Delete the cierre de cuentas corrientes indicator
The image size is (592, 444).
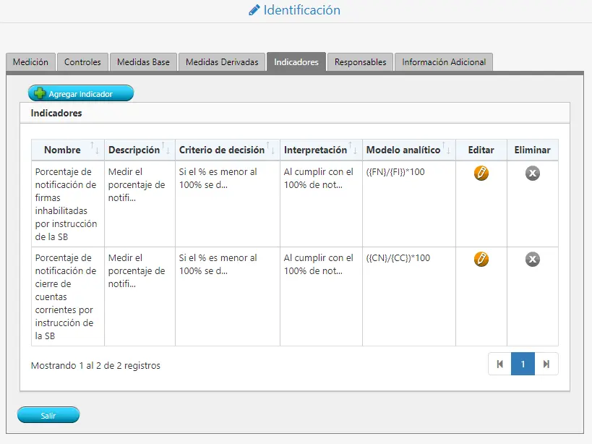pos(532,260)
